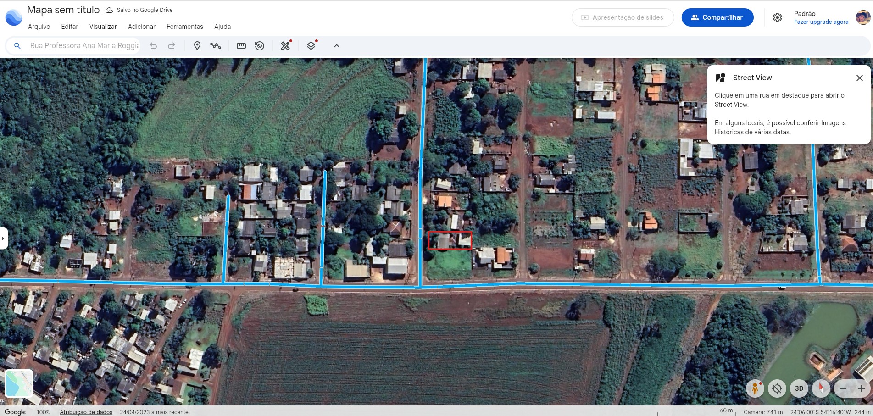This screenshot has height=416, width=873.
Task: Open the settings gear icon
Action: pos(777,17)
